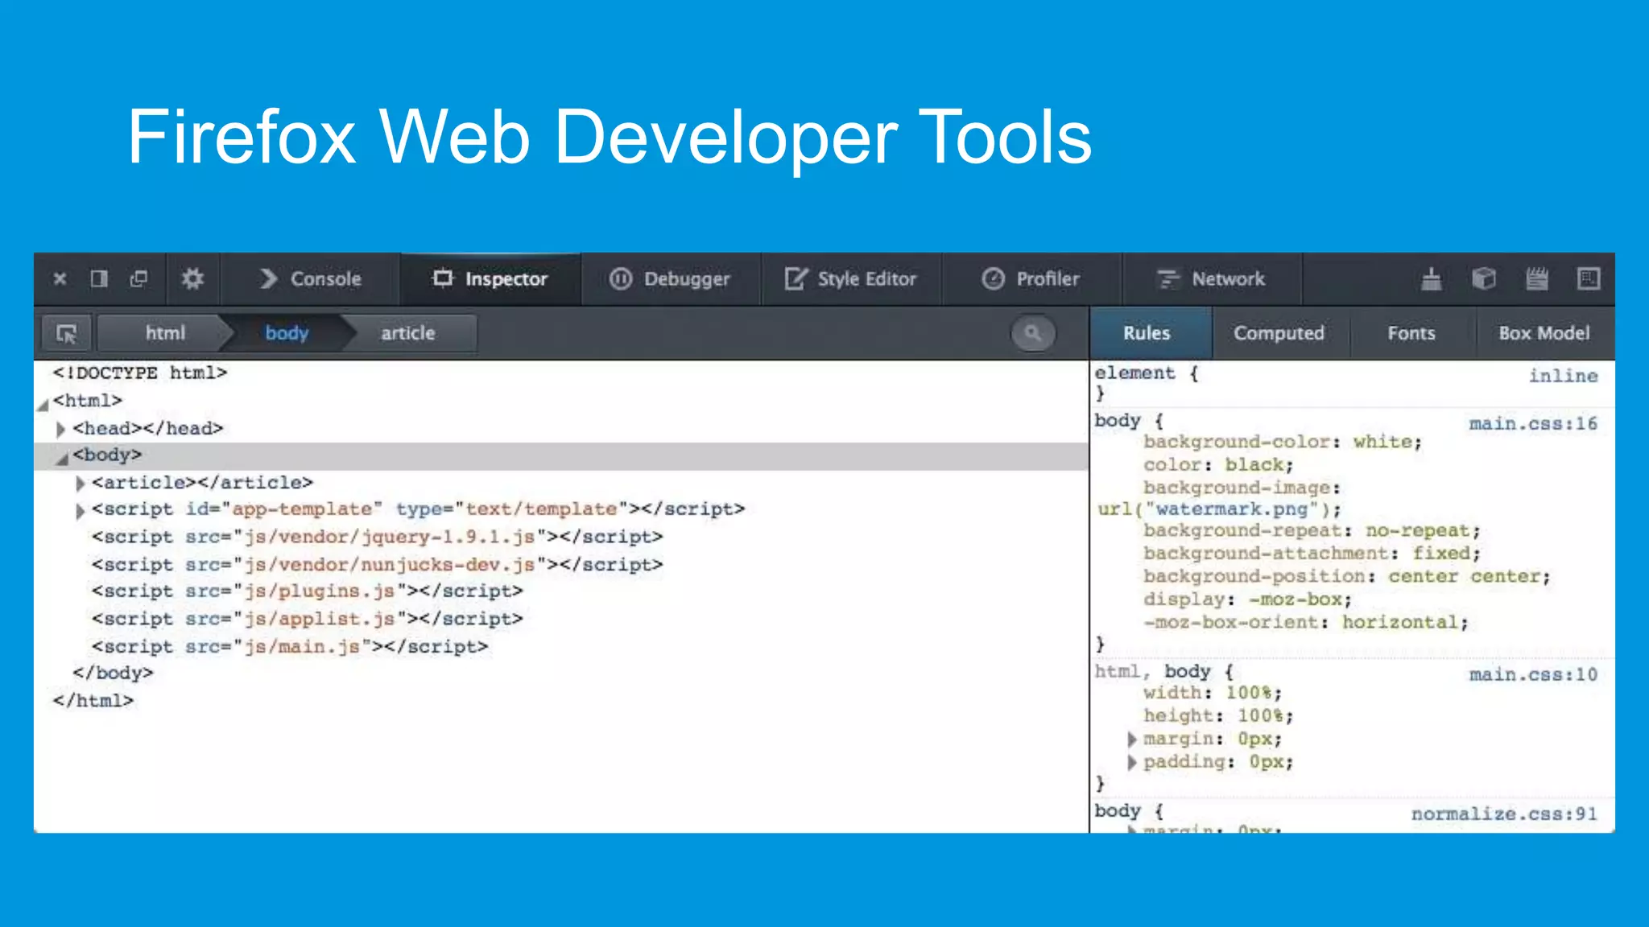Viewport: 1649px width, 927px height.
Task: Select the applist.js script node
Action: pyautogui.click(x=308, y=620)
